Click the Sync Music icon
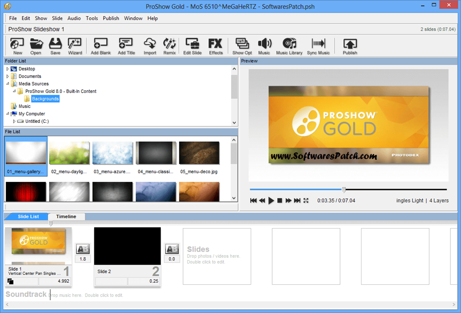 [x=318, y=46]
